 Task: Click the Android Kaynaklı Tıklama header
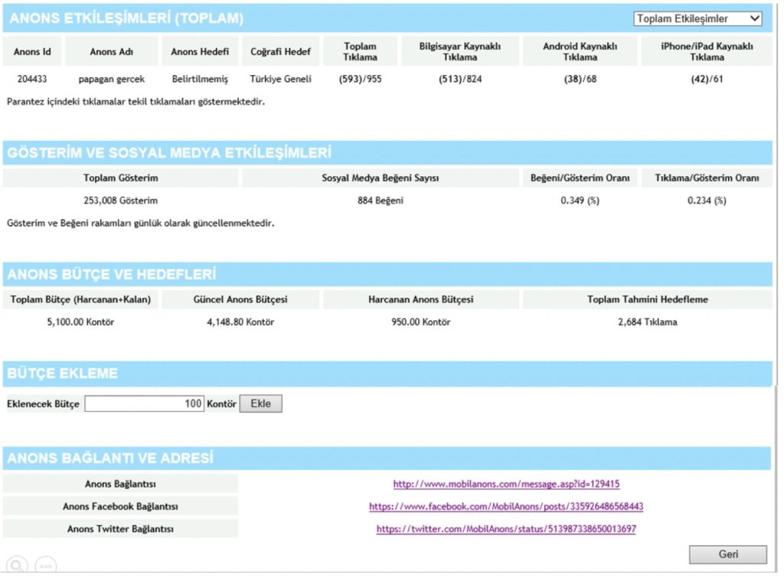click(x=580, y=52)
